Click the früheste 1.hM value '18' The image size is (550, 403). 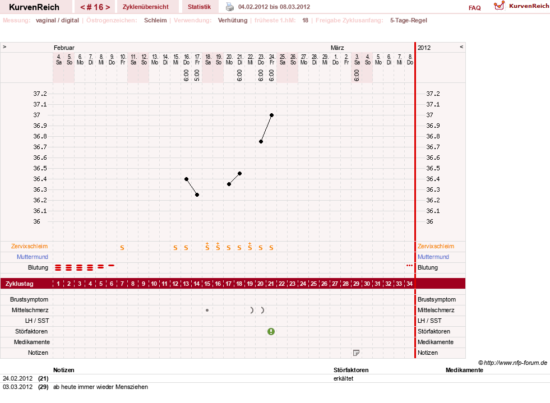(305, 20)
